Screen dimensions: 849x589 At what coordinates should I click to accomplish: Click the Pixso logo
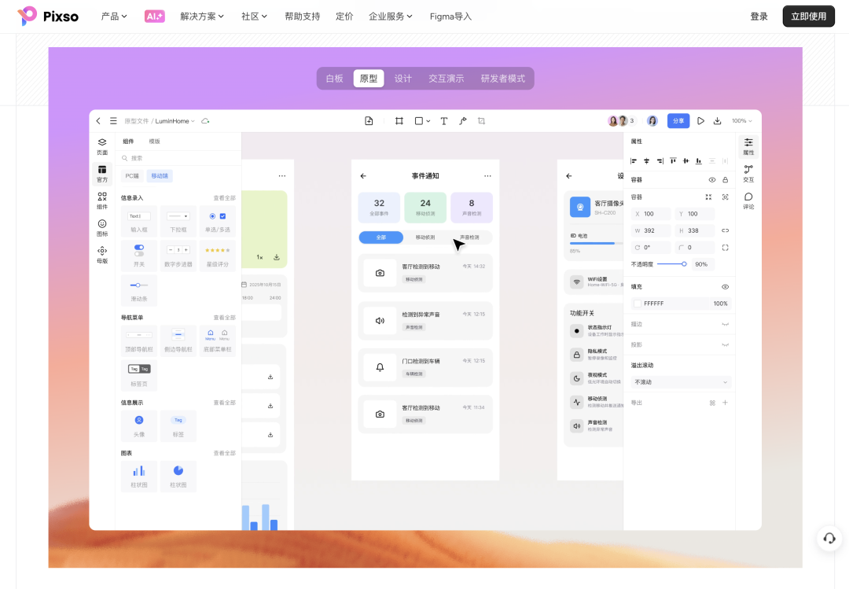coord(48,17)
